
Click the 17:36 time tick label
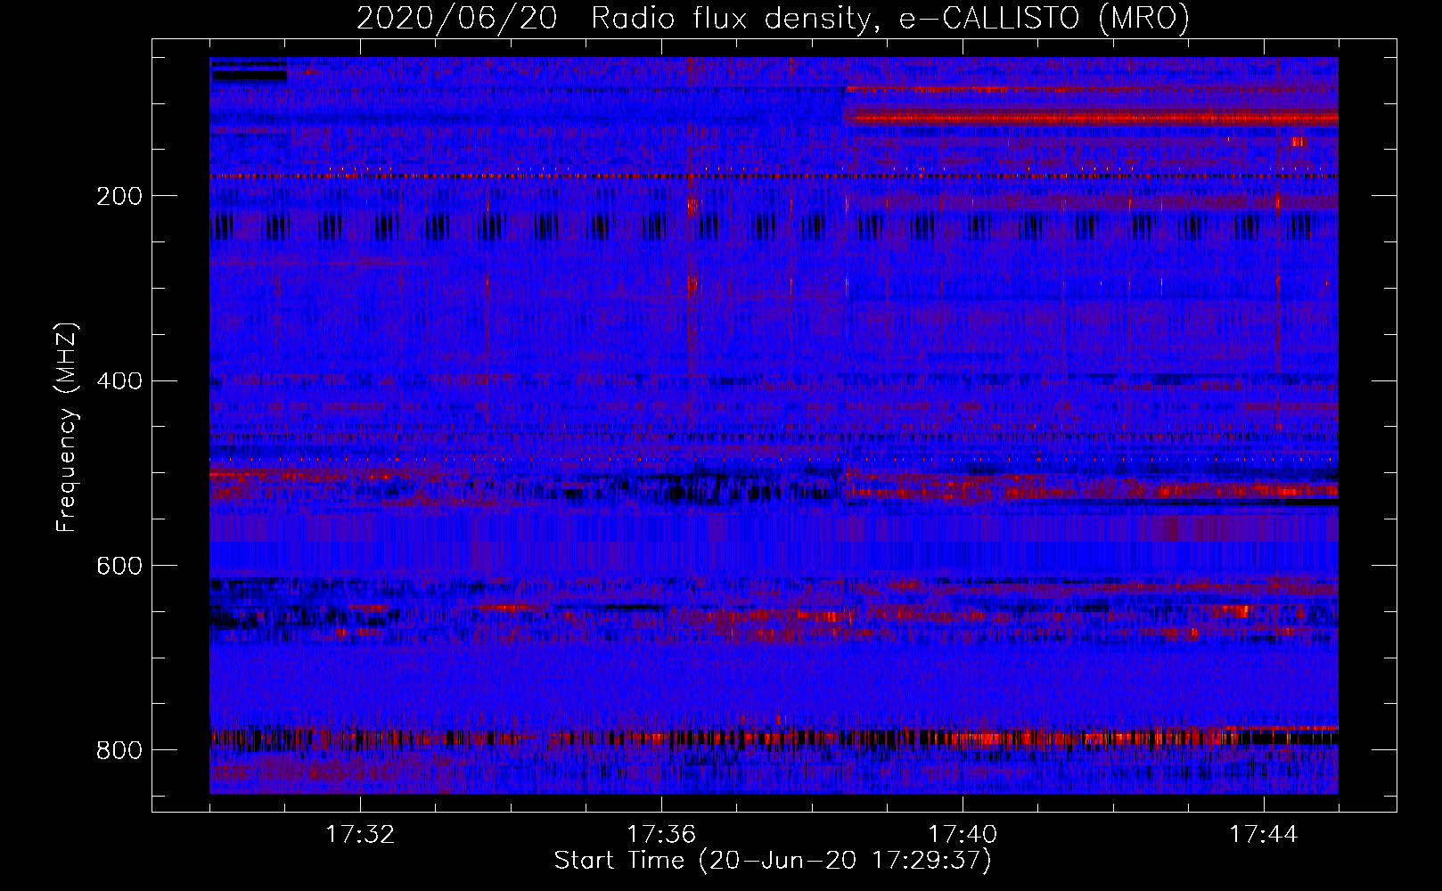[661, 834]
